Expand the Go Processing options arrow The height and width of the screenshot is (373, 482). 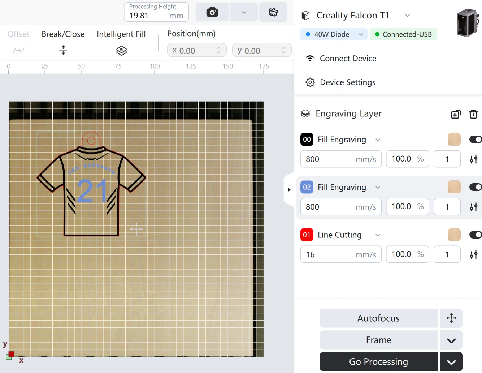[x=451, y=362]
